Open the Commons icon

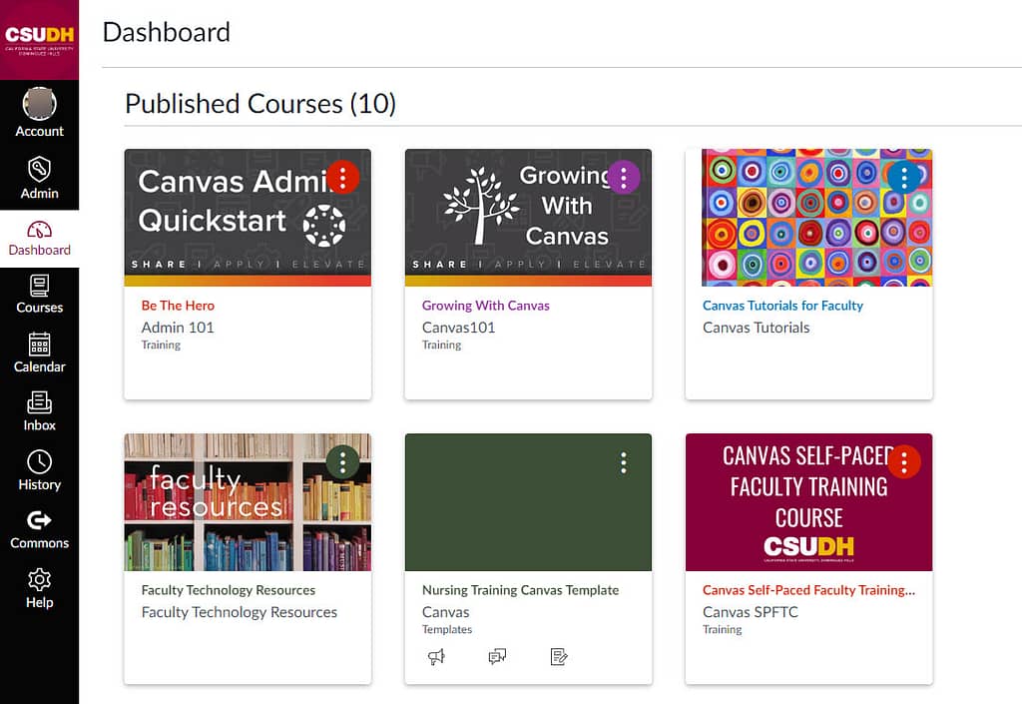click(39, 520)
